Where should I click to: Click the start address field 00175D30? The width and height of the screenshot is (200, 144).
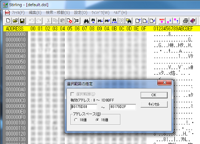[x=84, y=107]
